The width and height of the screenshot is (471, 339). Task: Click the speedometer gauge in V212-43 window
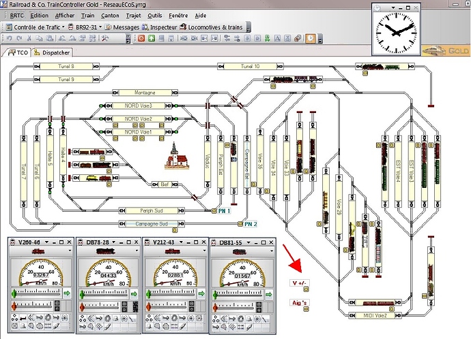(x=175, y=273)
